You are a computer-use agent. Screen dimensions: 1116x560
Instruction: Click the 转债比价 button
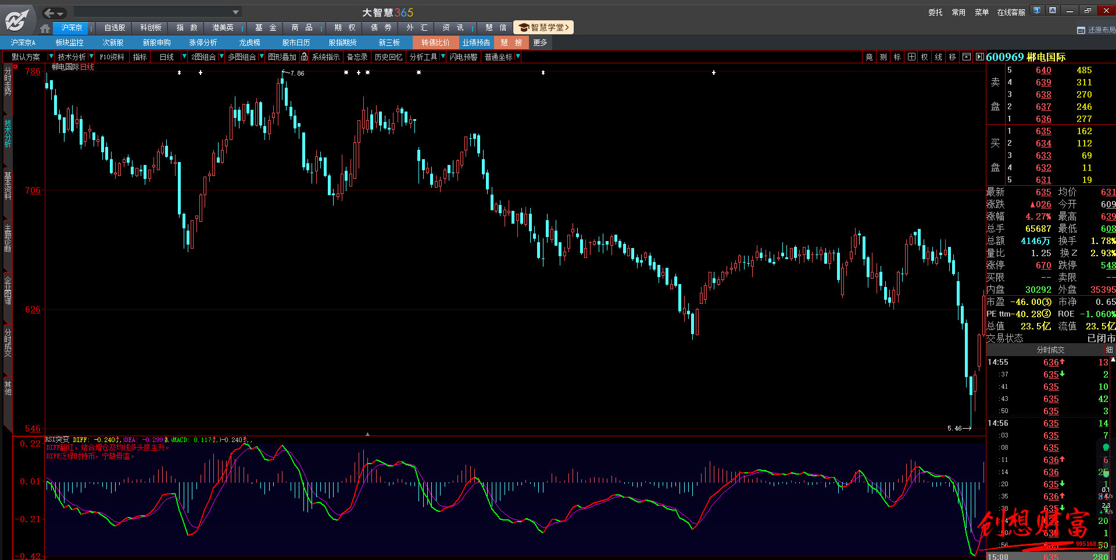coord(435,42)
